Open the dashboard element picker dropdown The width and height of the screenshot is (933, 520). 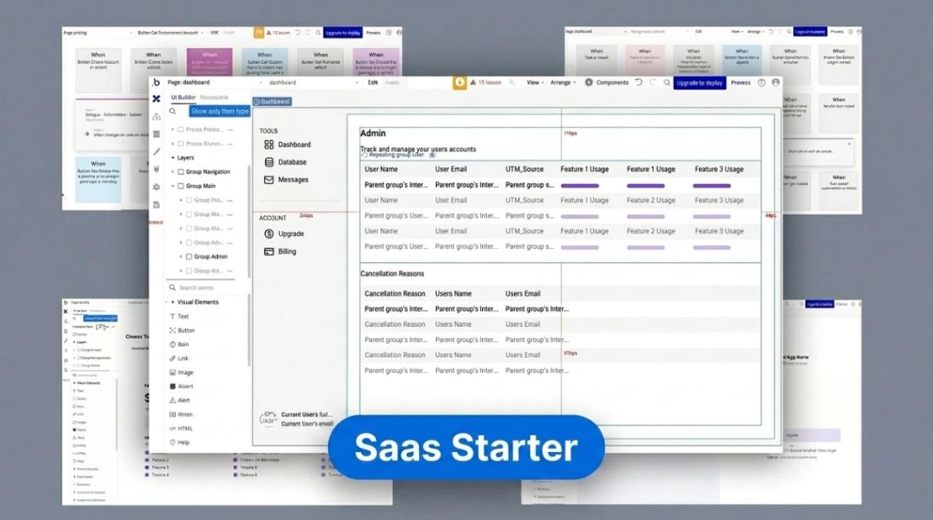[x=313, y=83]
